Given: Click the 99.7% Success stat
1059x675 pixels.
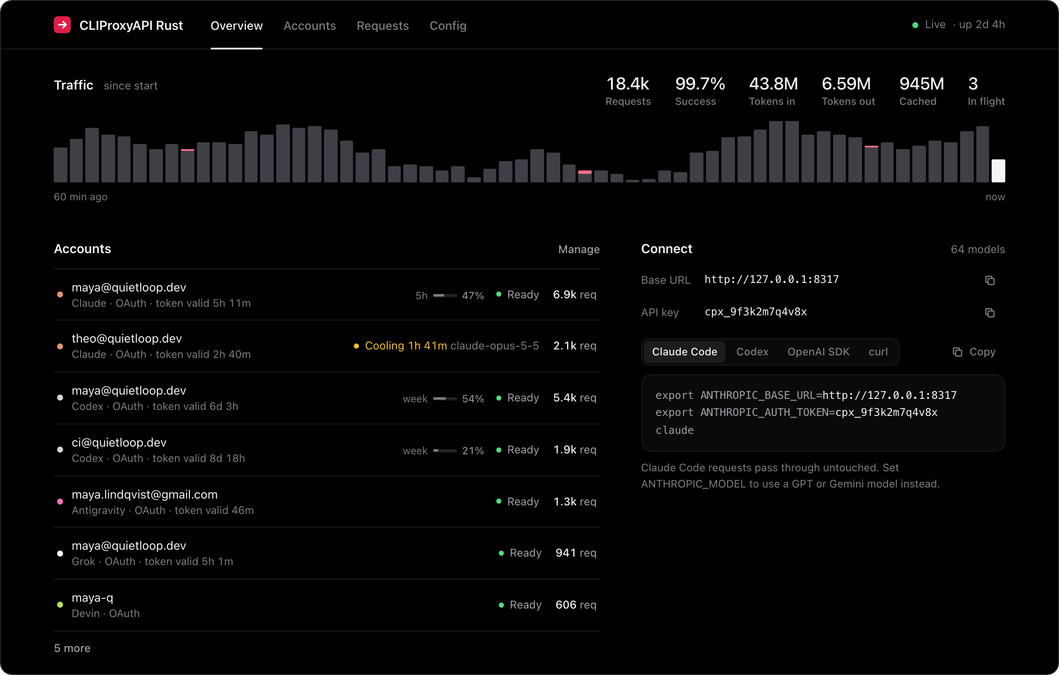Looking at the screenshot, I should click(x=700, y=91).
